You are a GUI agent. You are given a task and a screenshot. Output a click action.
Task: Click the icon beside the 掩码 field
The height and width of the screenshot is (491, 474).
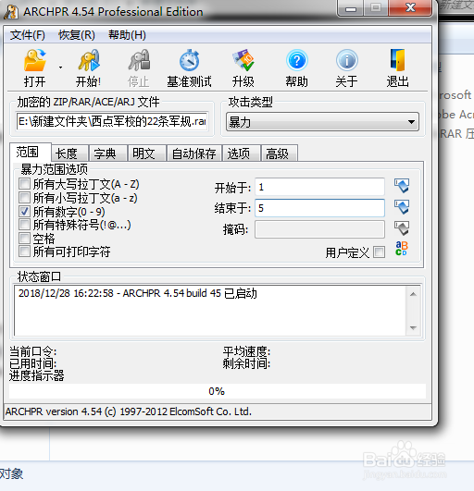[402, 228]
